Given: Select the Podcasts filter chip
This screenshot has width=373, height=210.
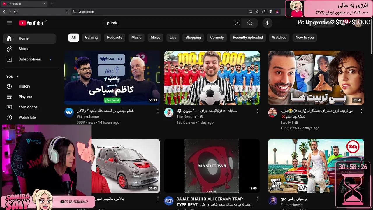Looking at the screenshot, I should click(x=115, y=37).
